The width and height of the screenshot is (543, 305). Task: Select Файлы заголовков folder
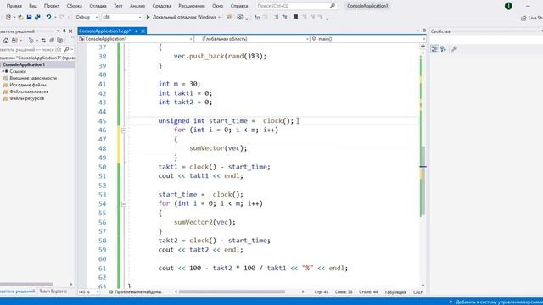point(29,91)
